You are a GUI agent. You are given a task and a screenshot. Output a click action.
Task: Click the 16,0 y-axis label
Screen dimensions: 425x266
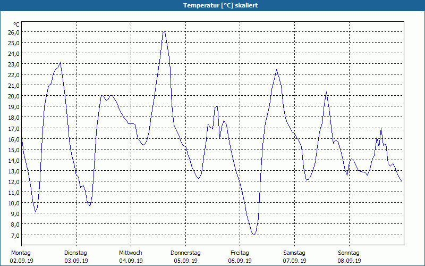click(x=14, y=139)
